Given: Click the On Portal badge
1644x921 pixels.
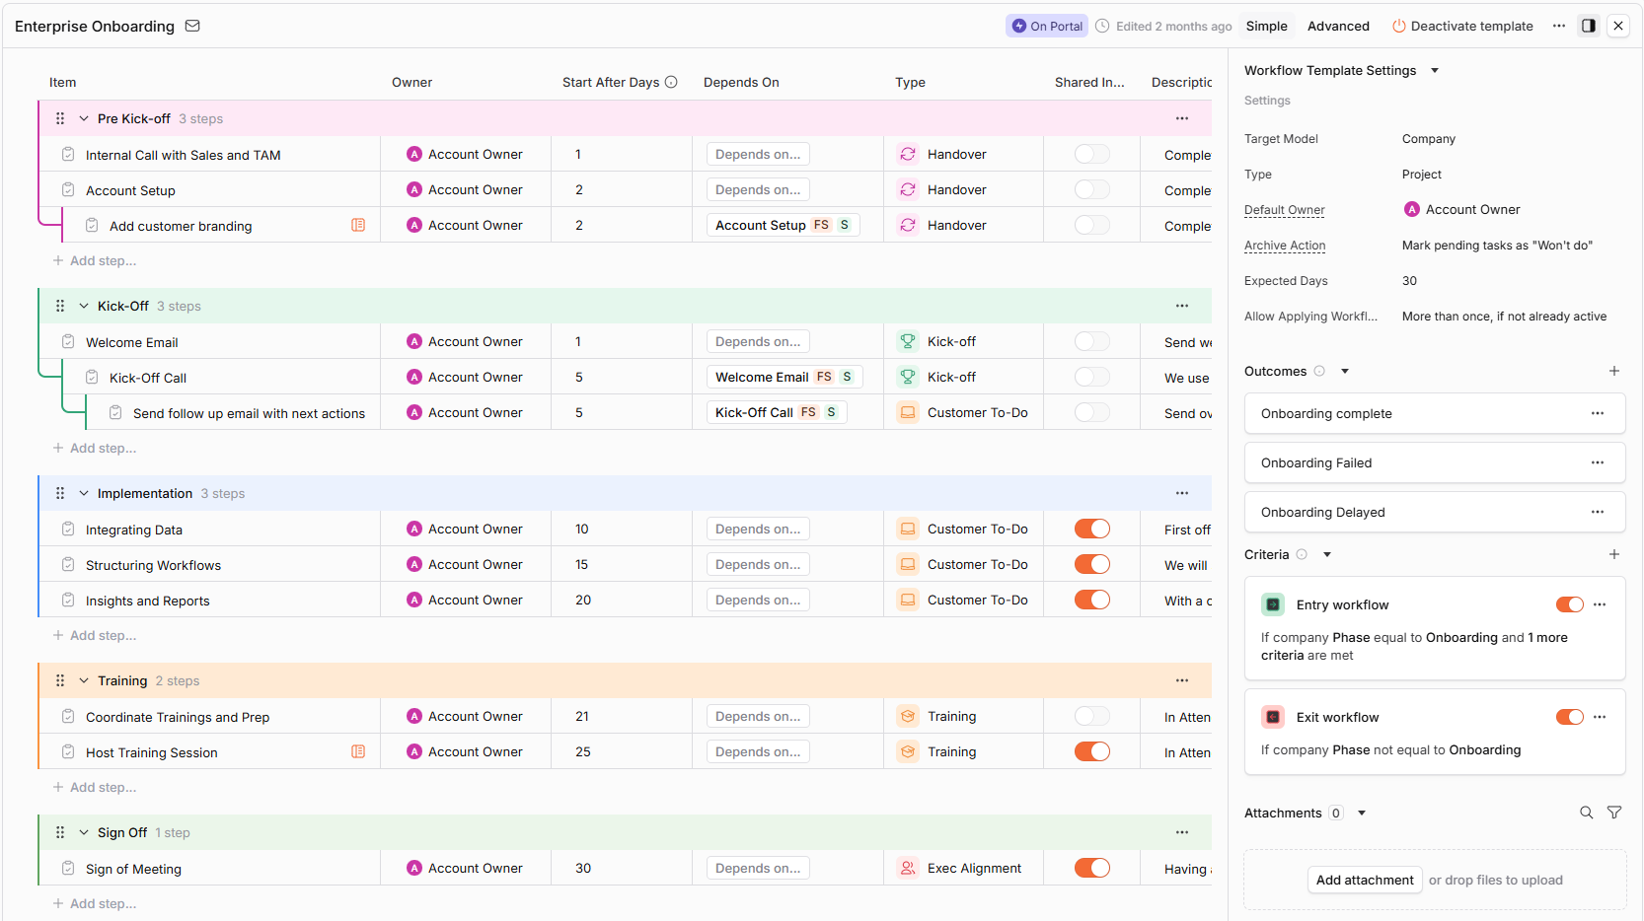Looking at the screenshot, I should 1047,26.
